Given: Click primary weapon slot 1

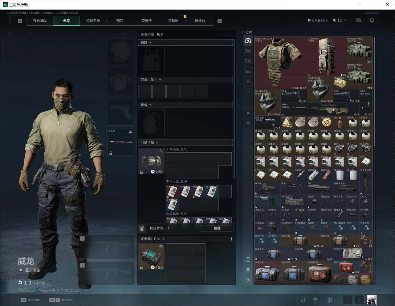Looking at the screenshot, I should 107,247.
